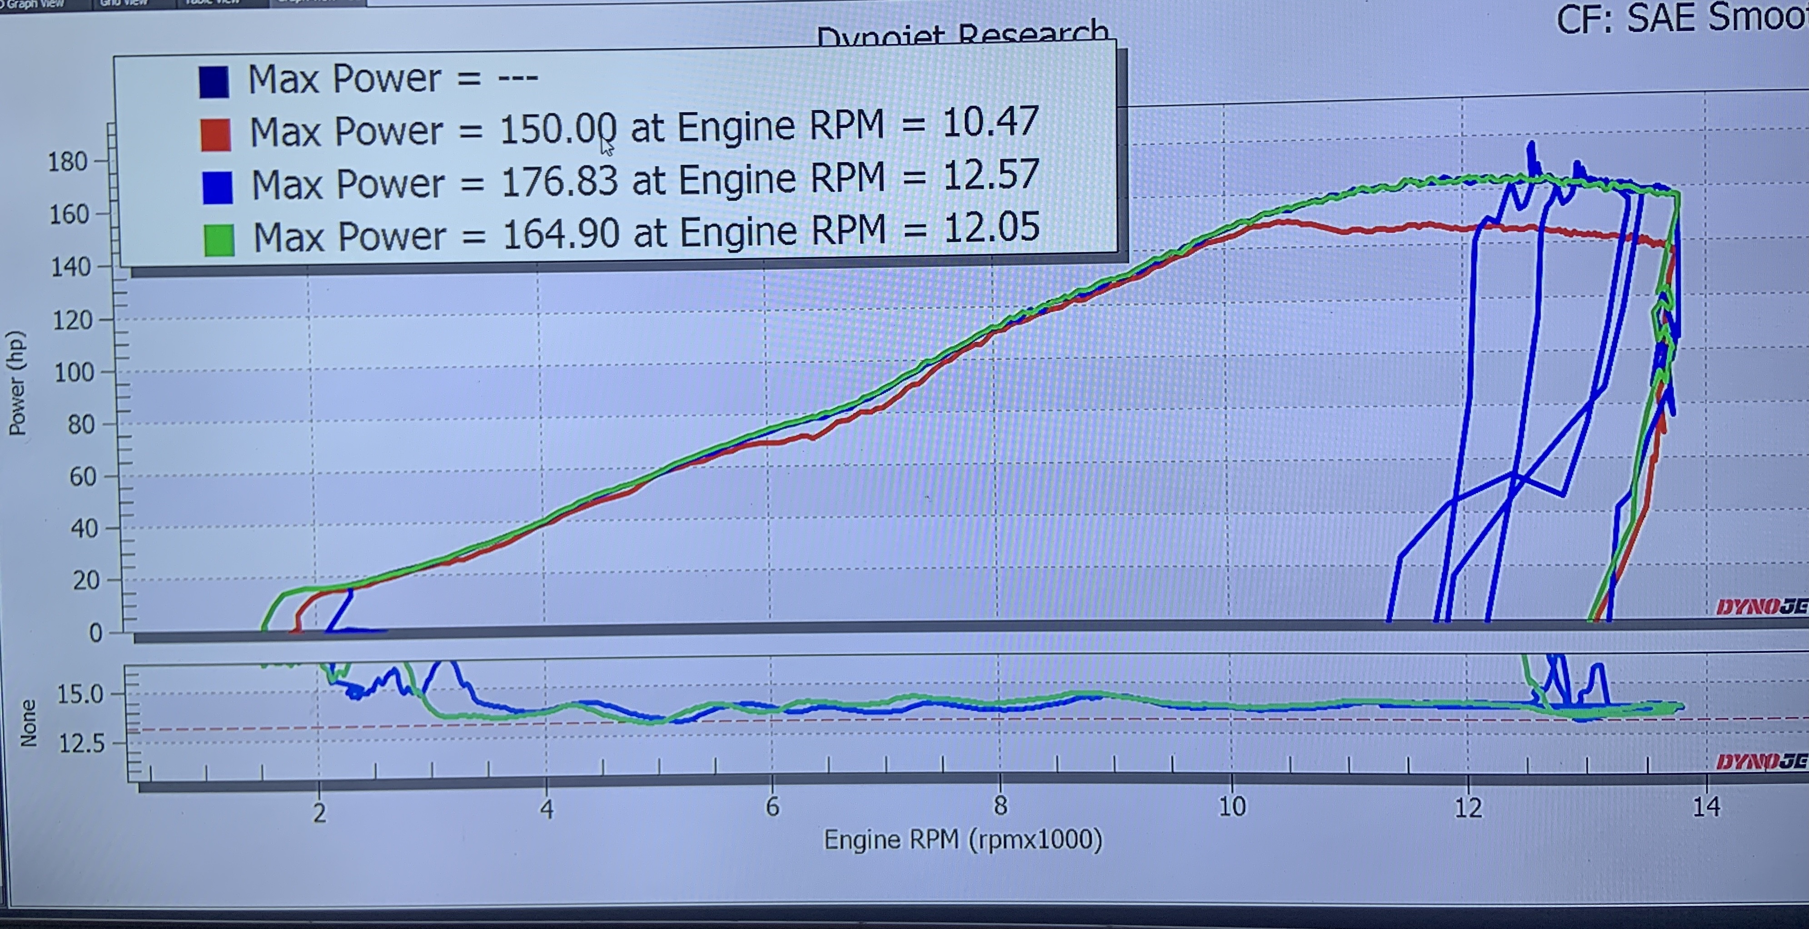
Task: Switch to the Grid View tab
Action: [125, 3]
